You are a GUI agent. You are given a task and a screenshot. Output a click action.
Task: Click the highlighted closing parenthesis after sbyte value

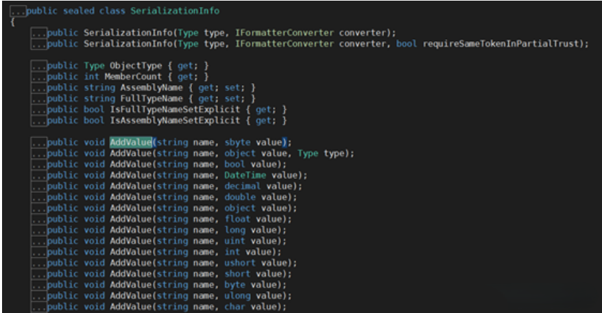point(284,142)
